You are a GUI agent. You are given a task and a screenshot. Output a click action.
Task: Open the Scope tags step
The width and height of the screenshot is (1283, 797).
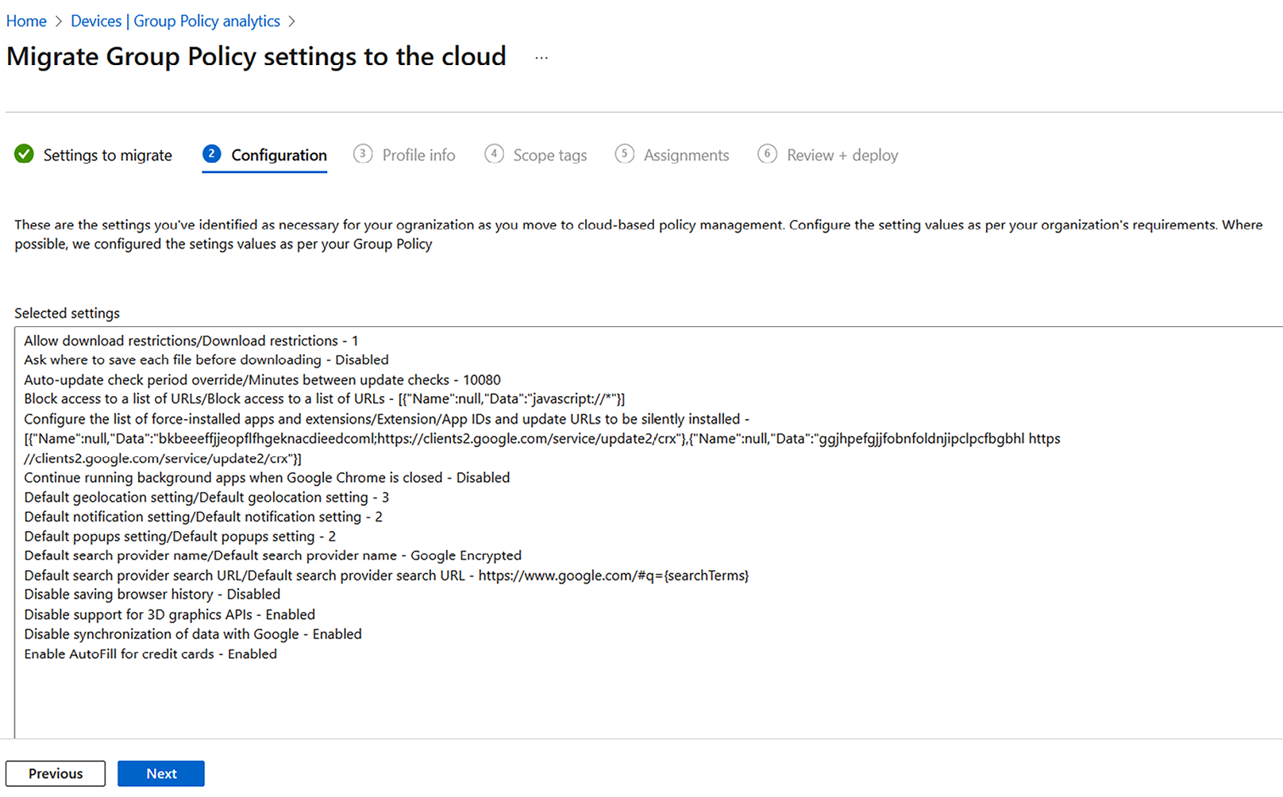549,156
